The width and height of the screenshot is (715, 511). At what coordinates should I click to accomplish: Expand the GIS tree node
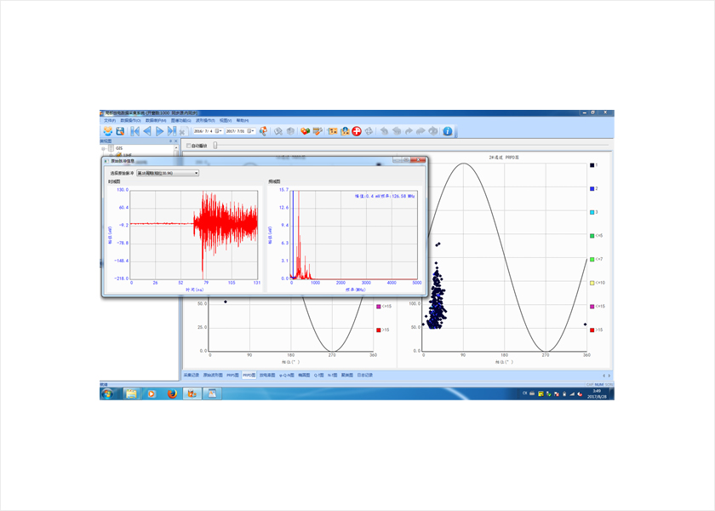(x=104, y=148)
